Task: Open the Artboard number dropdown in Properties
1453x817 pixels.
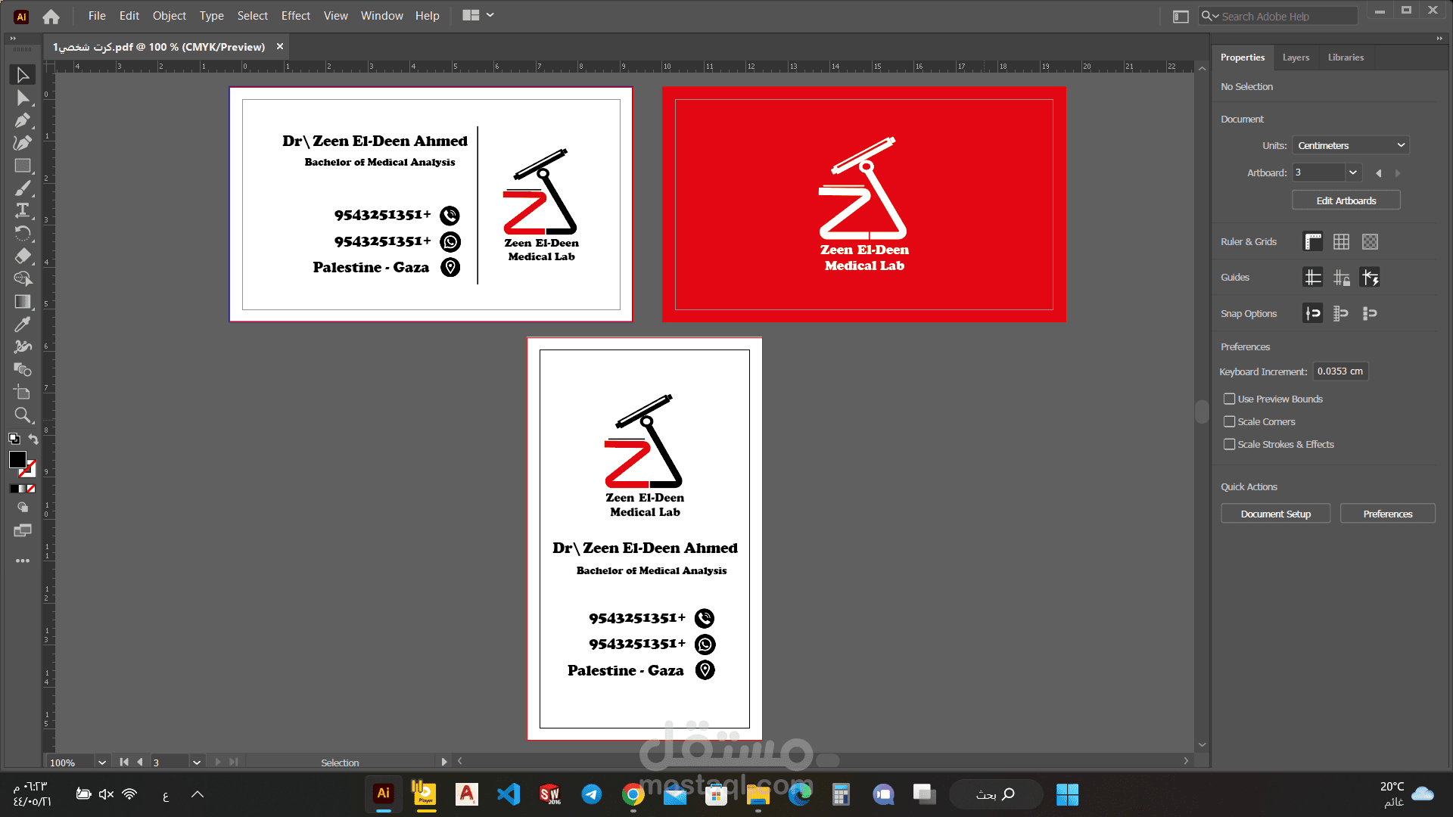Action: pyautogui.click(x=1353, y=172)
